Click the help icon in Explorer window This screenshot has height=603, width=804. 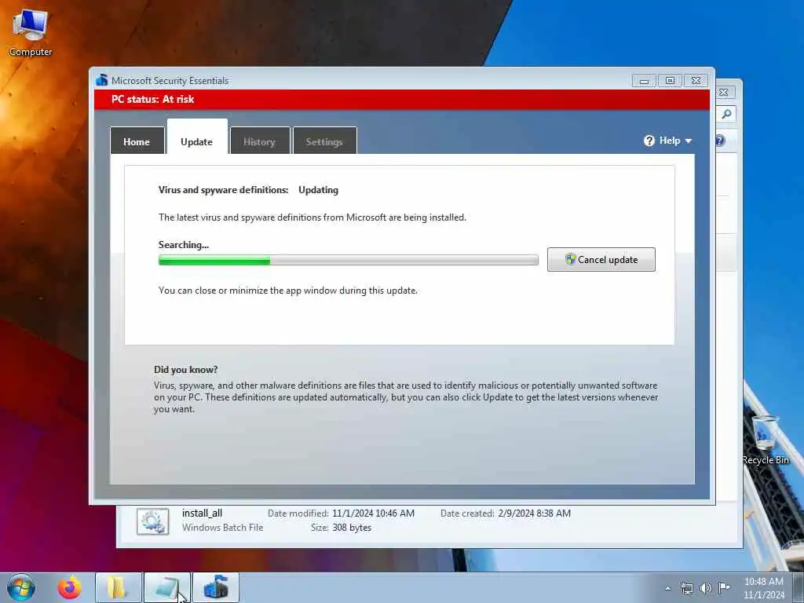(720, 141)
